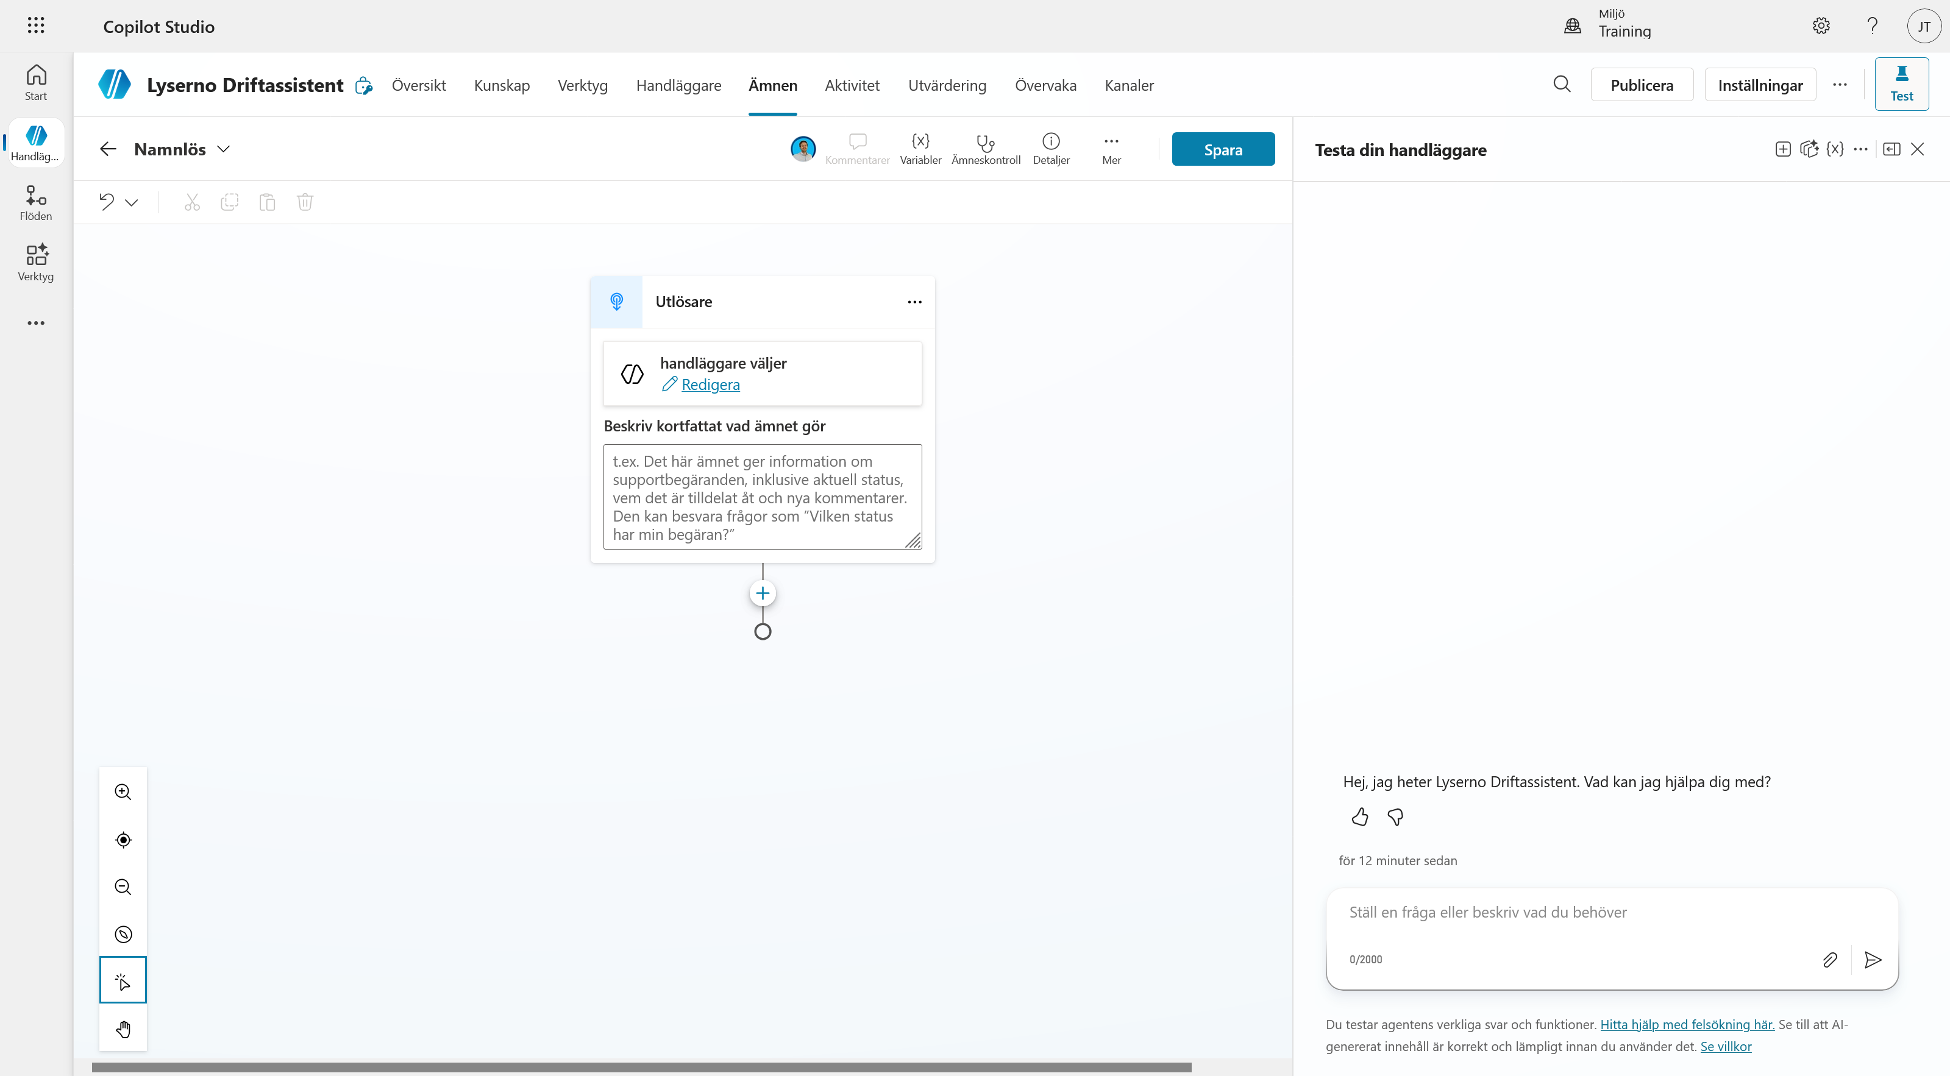Click the Spara button

click(1223, 149)
